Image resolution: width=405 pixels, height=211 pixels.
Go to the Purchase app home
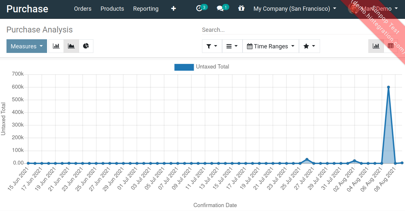(27, 9)
